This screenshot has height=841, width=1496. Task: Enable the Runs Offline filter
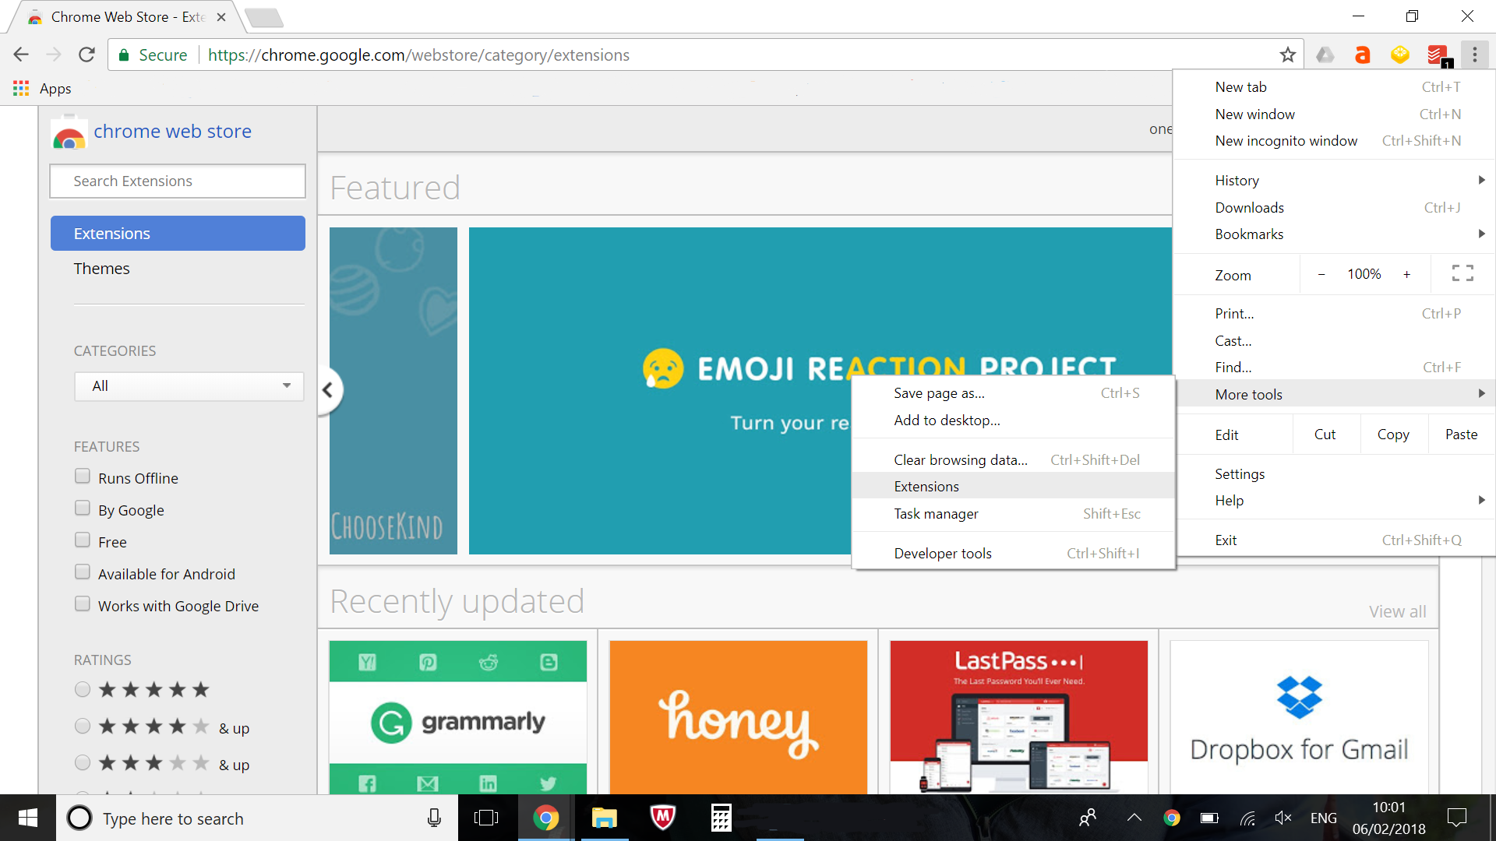(83, 476)
